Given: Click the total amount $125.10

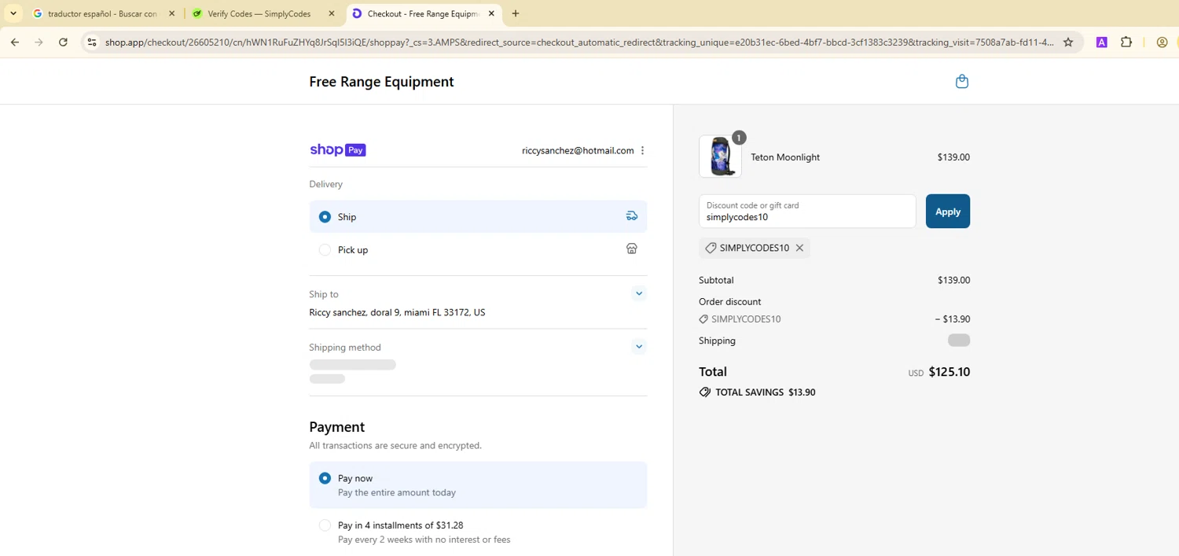Looking at the screenshot, I should (x=949, y=372).
